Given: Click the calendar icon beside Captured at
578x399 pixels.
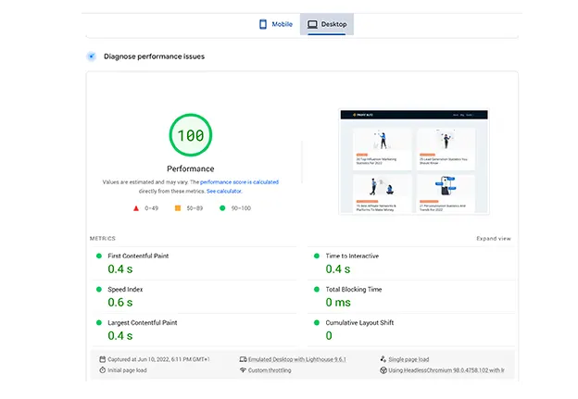Looking at the screenshot, I should pos(103,359).
